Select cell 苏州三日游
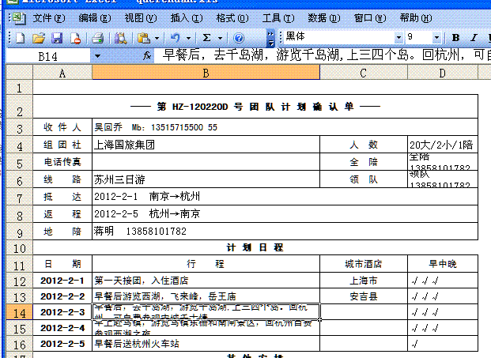Image resolution: width=491 pixels, height=358 pixels. 206,179
